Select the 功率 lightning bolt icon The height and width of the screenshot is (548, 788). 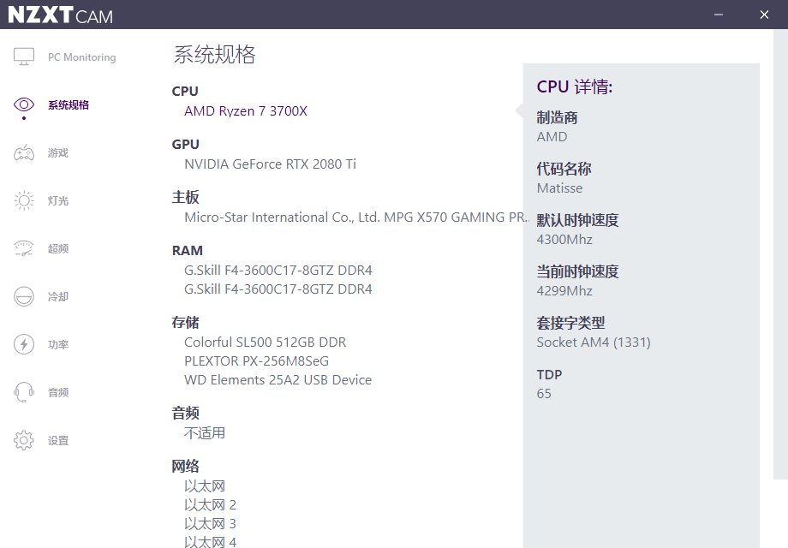coord(24,345)
